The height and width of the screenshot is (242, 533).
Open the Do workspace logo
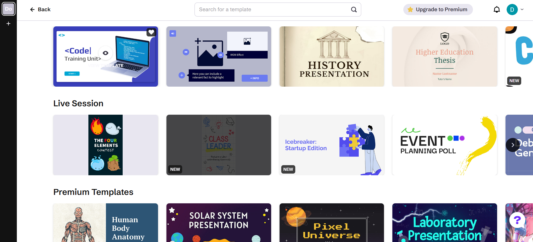(8, 9)
